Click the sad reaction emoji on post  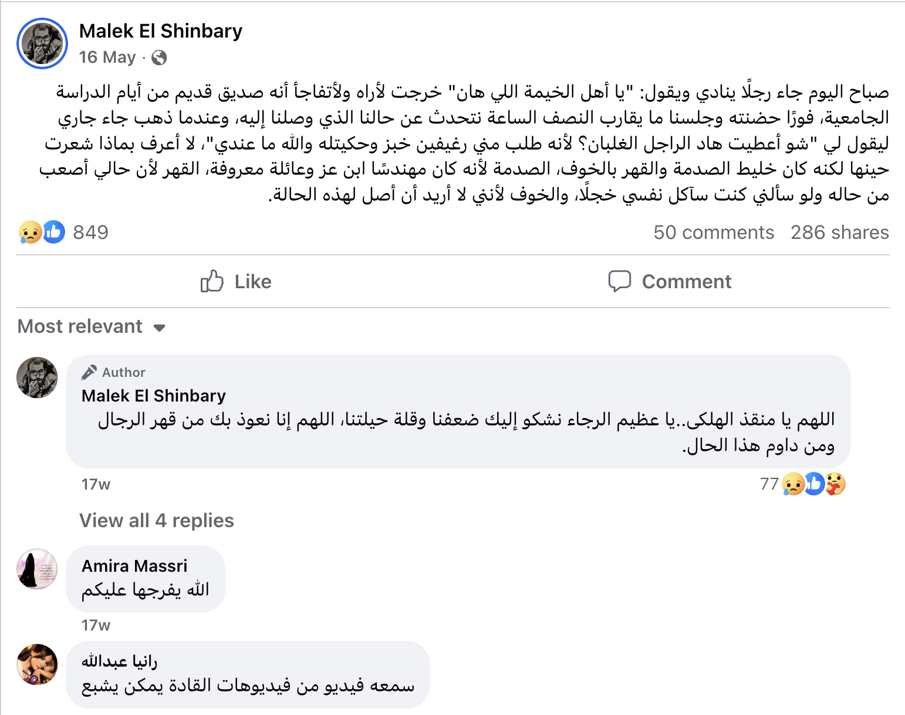pyautogui.click(x=29, y=232)
